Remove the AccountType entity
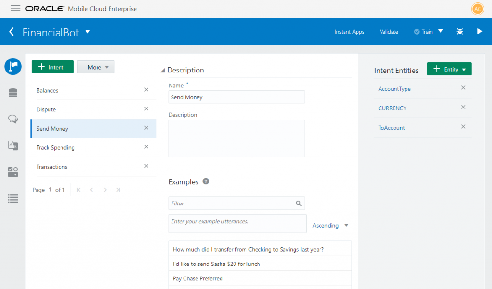 [x=463, y=88]
